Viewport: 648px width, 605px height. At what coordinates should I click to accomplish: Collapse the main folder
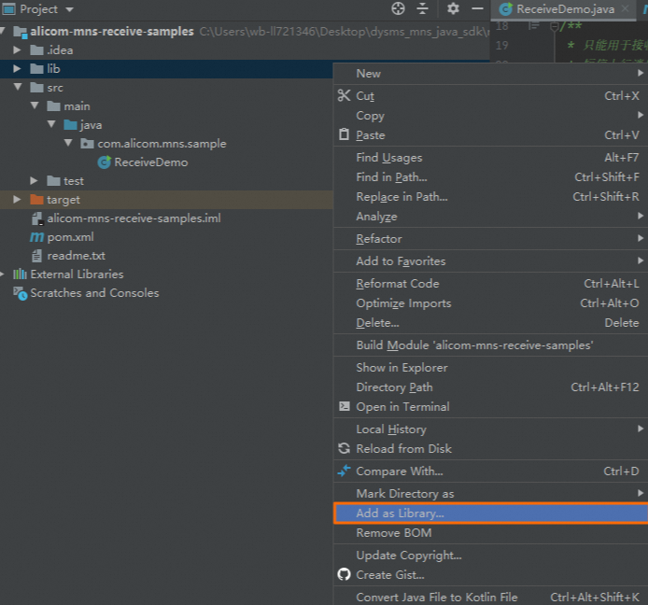click(x=35, y=106)
